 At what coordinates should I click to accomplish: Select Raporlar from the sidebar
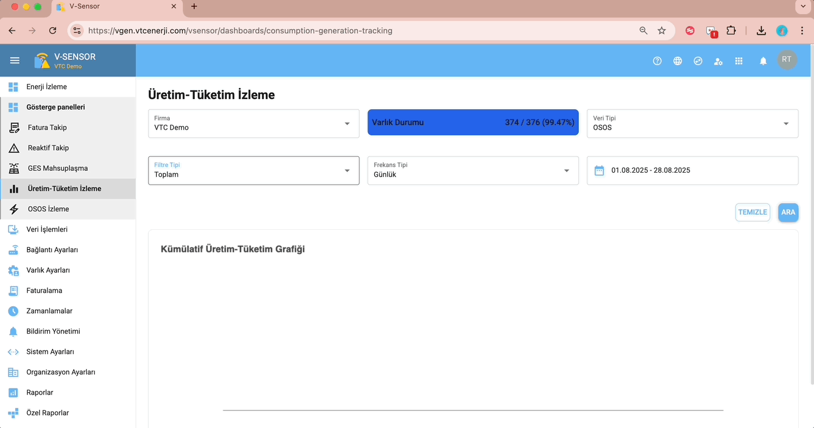[x=40, y=392]
